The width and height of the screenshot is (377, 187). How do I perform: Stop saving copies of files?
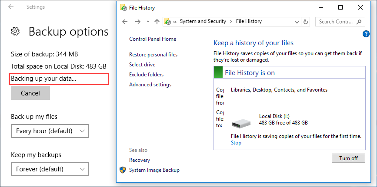point(236,143)
